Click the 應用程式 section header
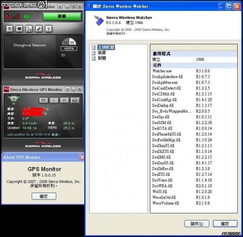 coord(194,54)
